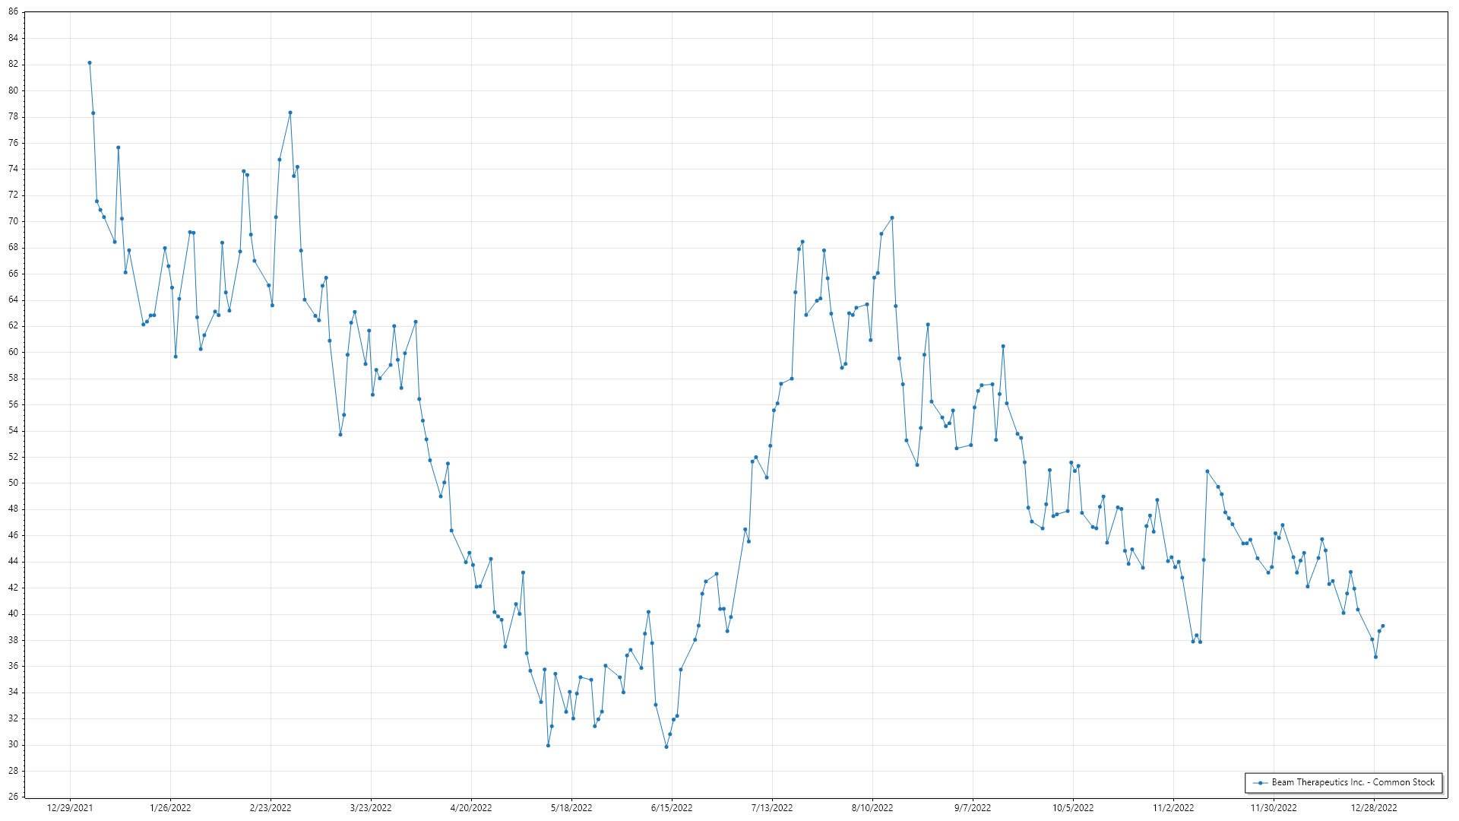Click the 26 y-axis value label
Viewport: 1459px width, 821px height.
(14, 797)
